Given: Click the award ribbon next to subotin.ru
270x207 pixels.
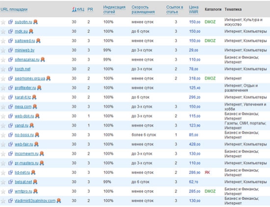Looking at the screenshot, I should tap(35, 22).
